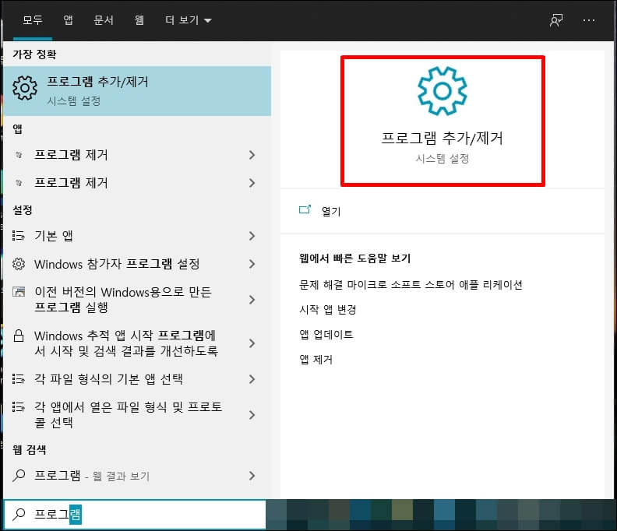Image resolution: width=617 pixels, height=531 pixels.
Task: Switch to the 웹 tab
Action: click(139, 20)
